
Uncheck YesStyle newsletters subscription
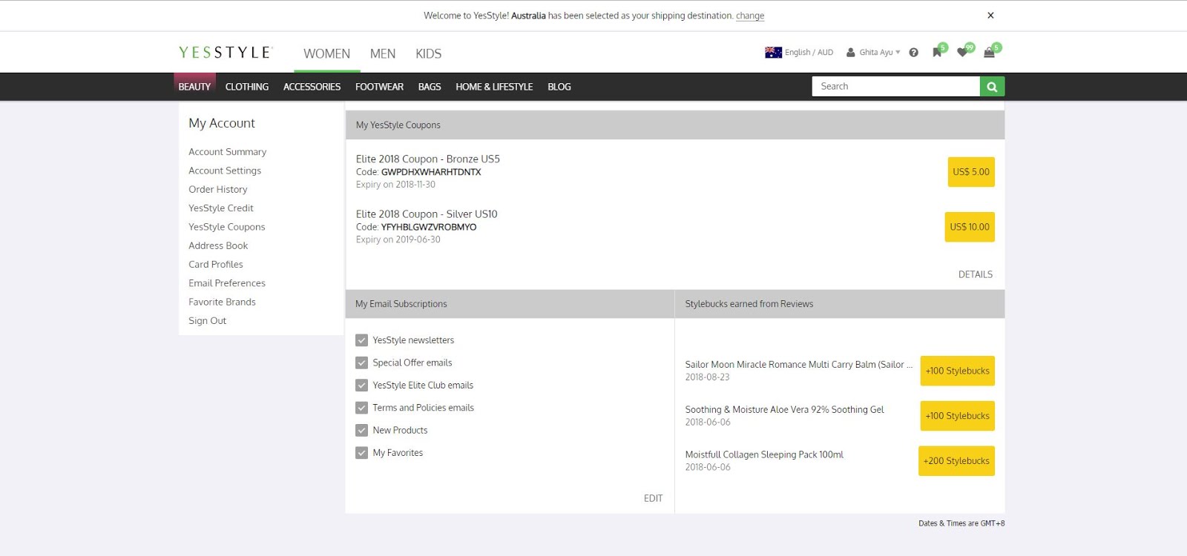coord(362,340)
